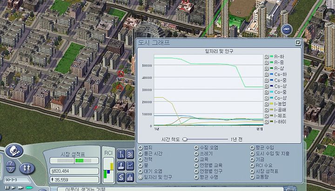Select the upper question mark query tool
Viewport: 335px width, 191px height.
[x=10, y=164]
